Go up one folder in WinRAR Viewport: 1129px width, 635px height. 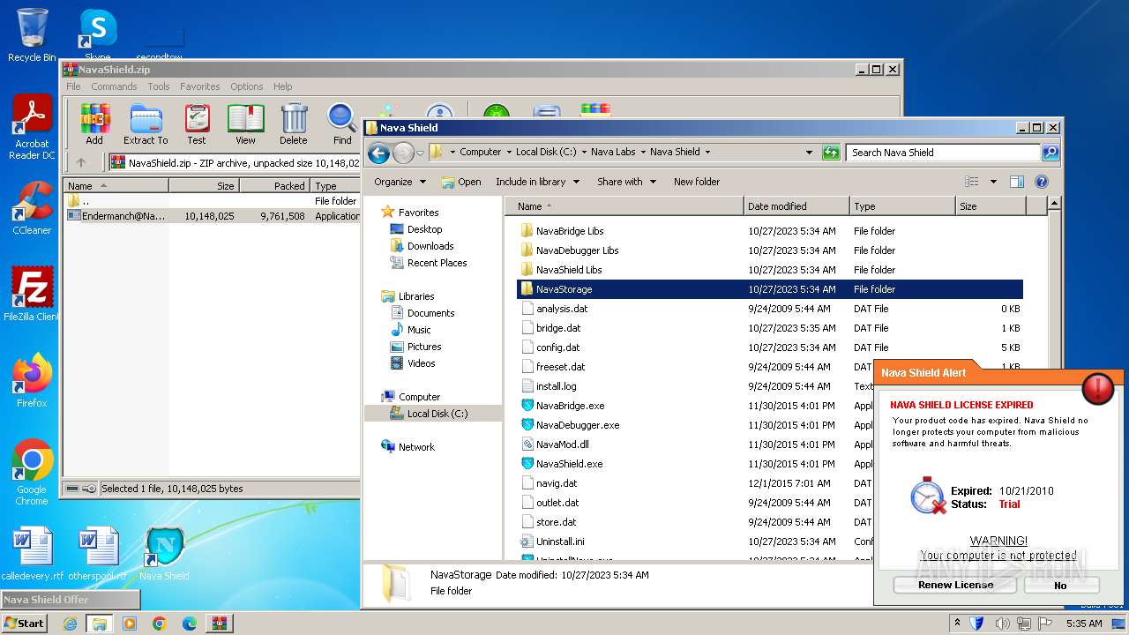tap(81, 162)
